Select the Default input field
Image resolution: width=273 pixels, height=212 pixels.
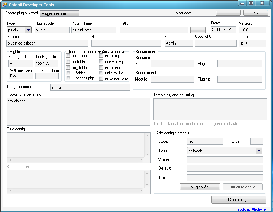click(225, 168)
